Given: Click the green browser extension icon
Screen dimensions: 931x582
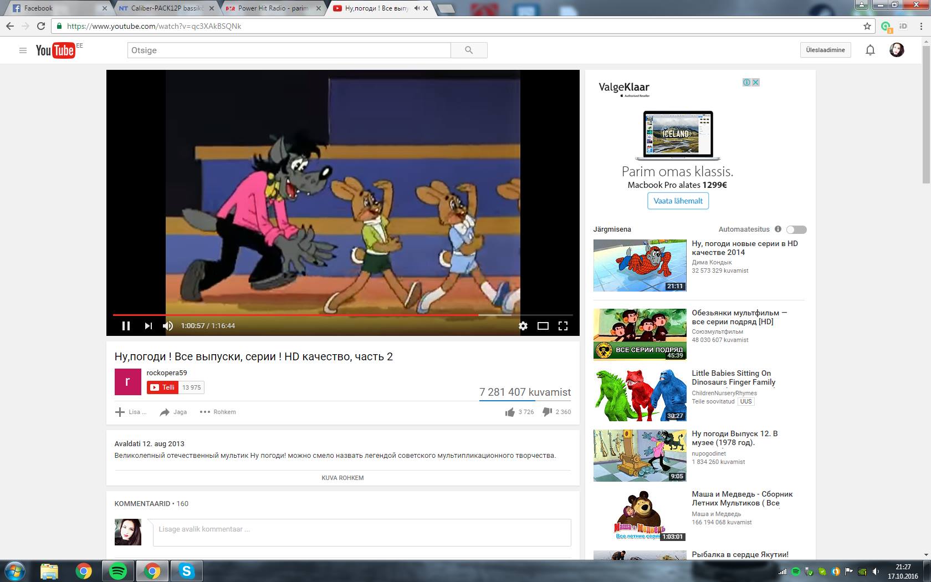Looking at the screenshot, I should 886,26.
